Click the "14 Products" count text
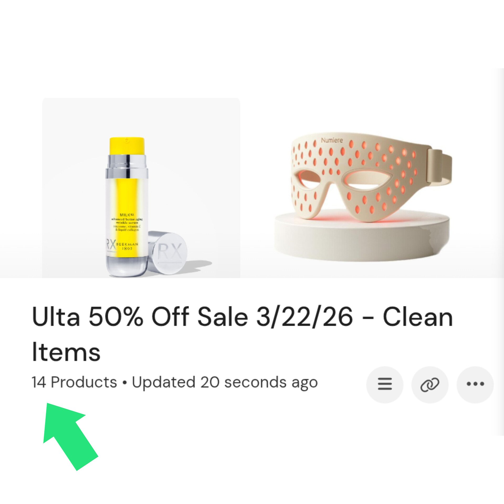This screenshot has height=504, width=504. pos(74,382)
